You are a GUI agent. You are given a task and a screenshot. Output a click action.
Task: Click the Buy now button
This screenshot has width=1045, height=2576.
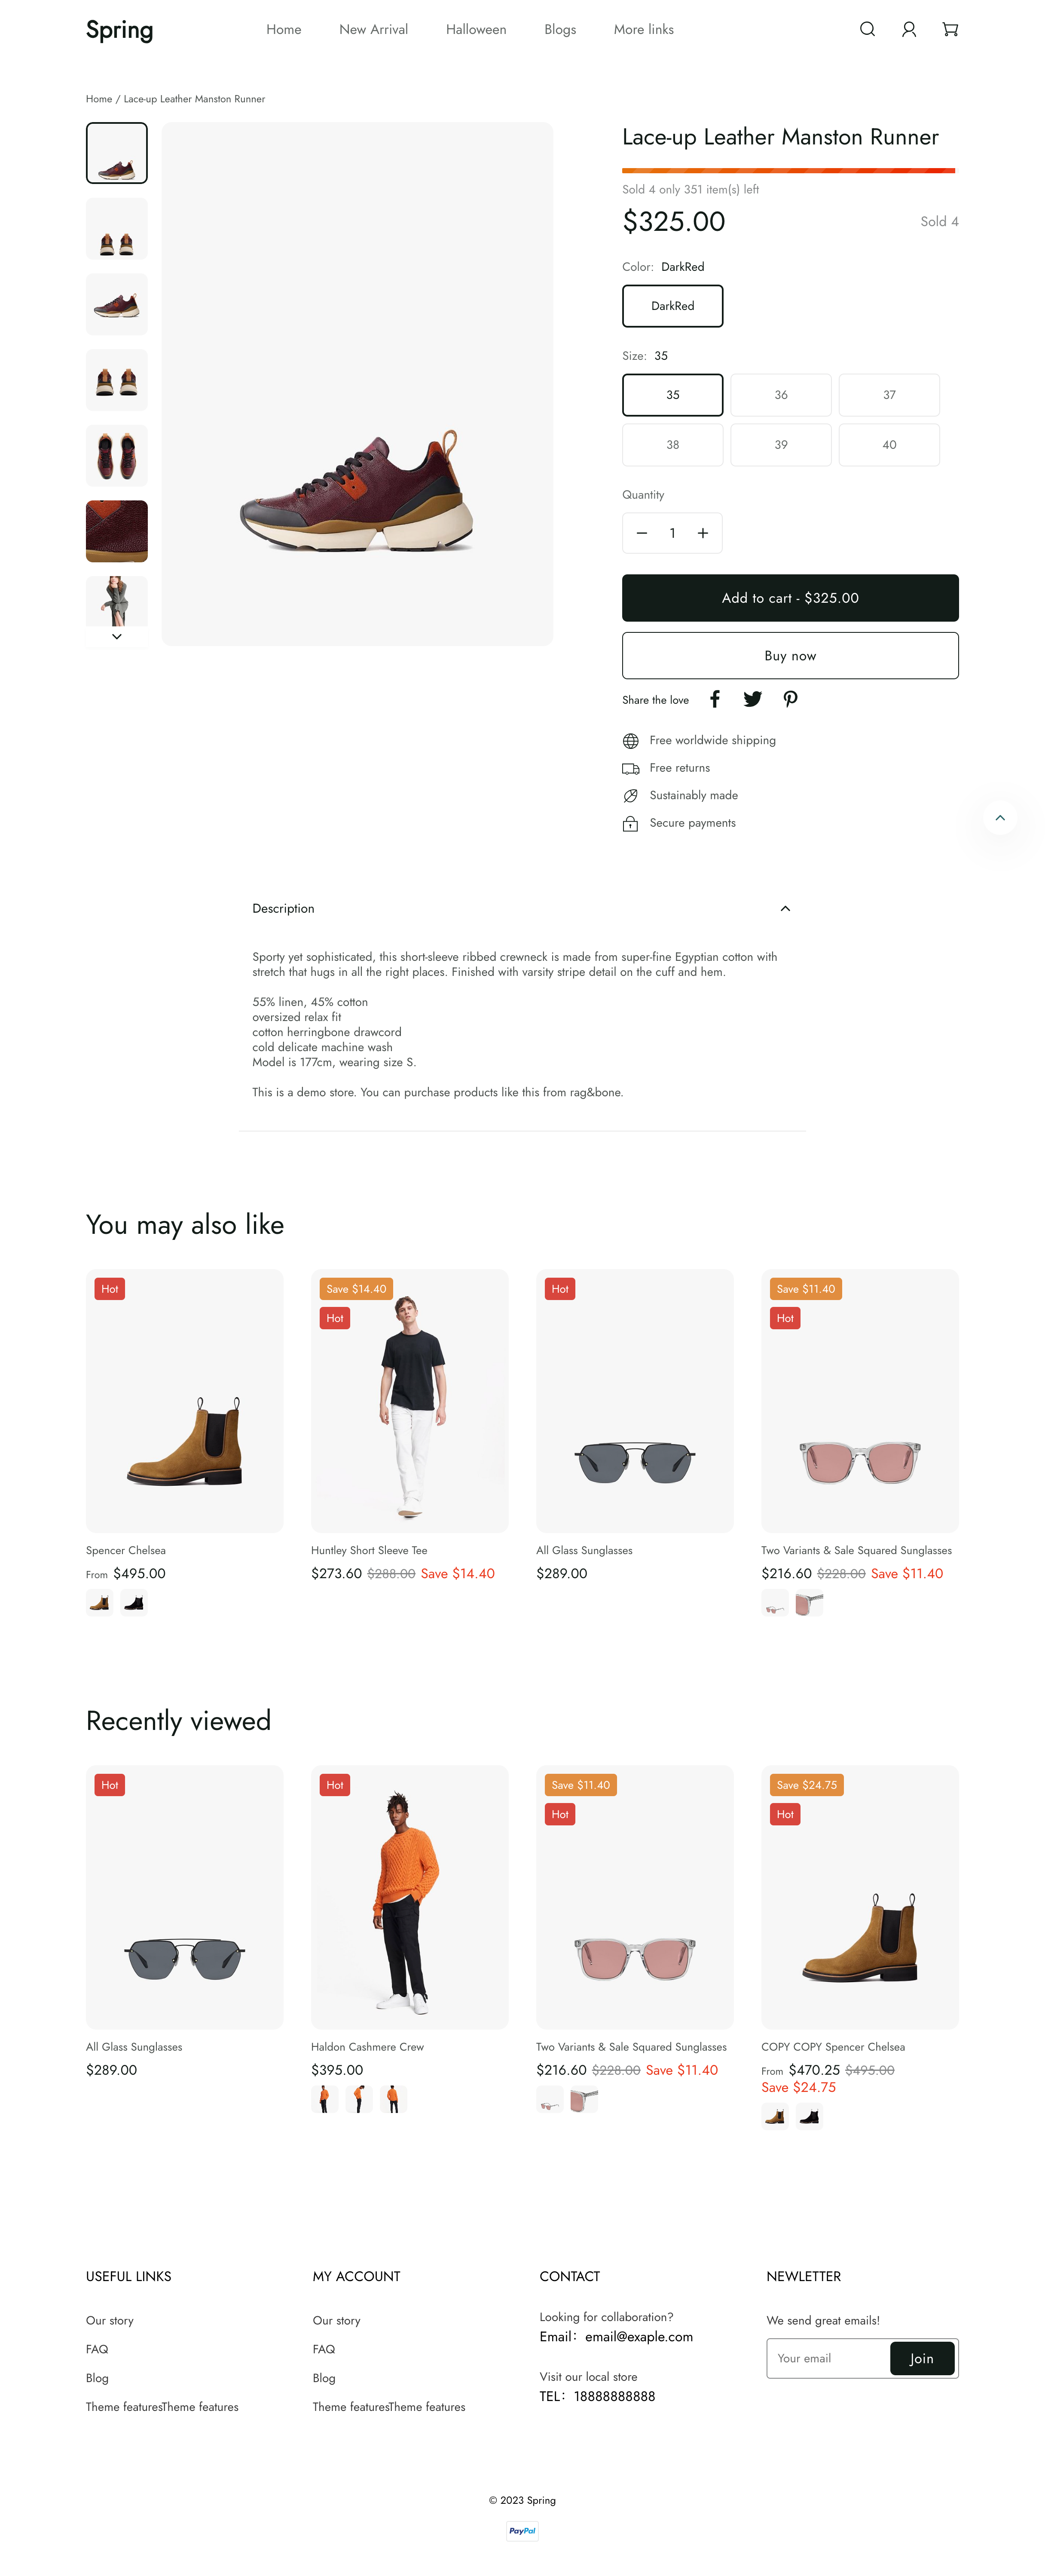point(790,656)
